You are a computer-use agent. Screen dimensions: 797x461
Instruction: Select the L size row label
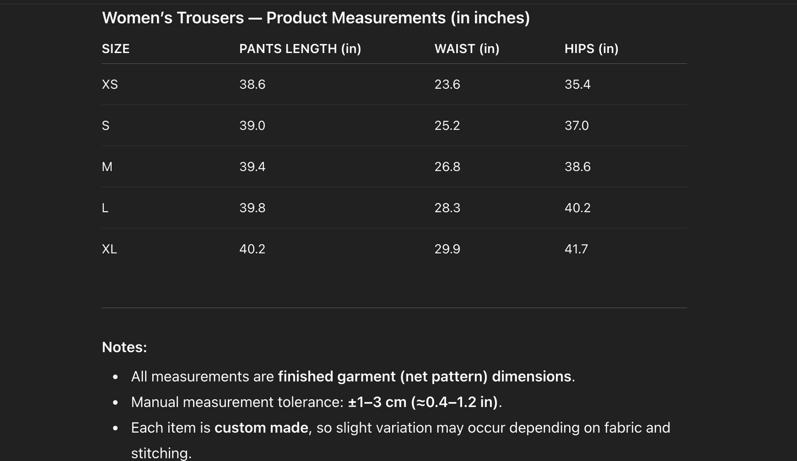[105, 208]
